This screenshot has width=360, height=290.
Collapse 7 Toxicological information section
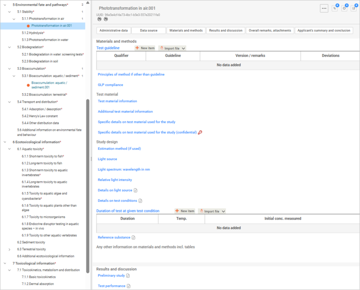tap(5, 263)
